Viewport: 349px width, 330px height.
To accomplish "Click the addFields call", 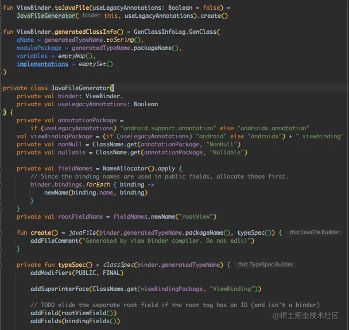I will (46, 321).
